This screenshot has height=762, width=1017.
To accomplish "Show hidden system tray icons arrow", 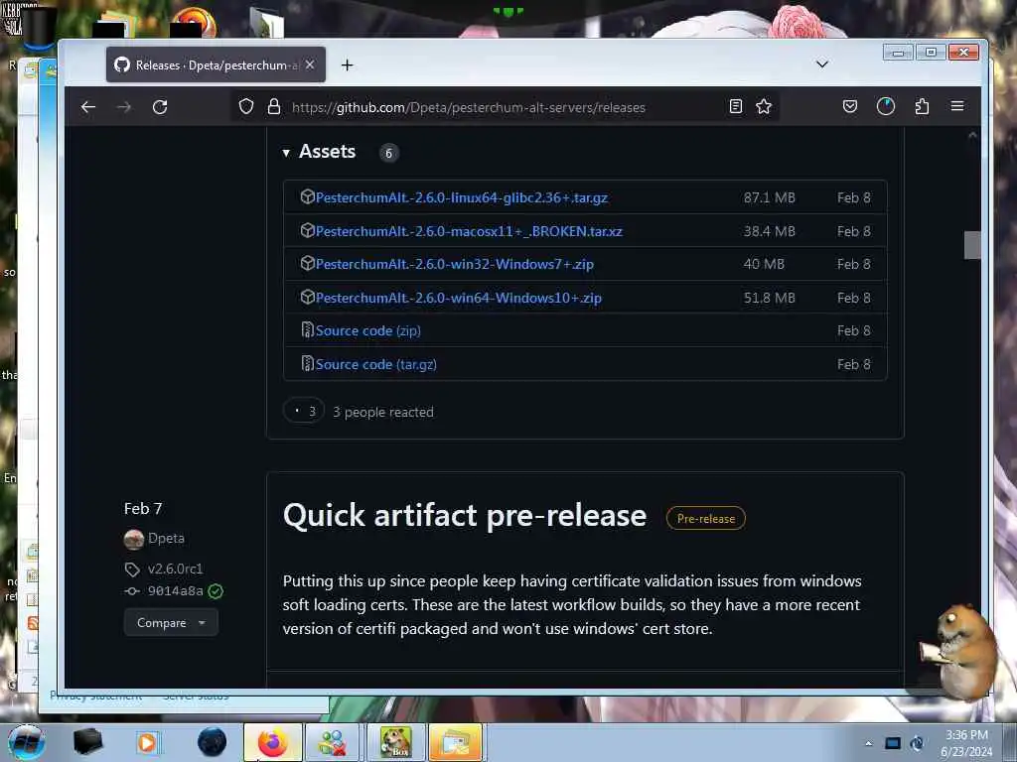I will (868, 743).
